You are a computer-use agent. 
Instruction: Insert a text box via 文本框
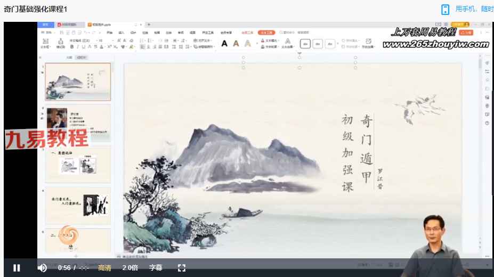coord(45,43)
